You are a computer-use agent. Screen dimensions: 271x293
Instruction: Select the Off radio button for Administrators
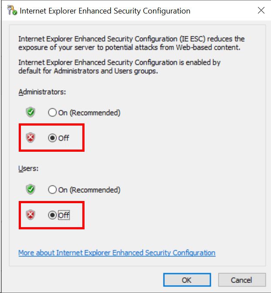(52, 138)
